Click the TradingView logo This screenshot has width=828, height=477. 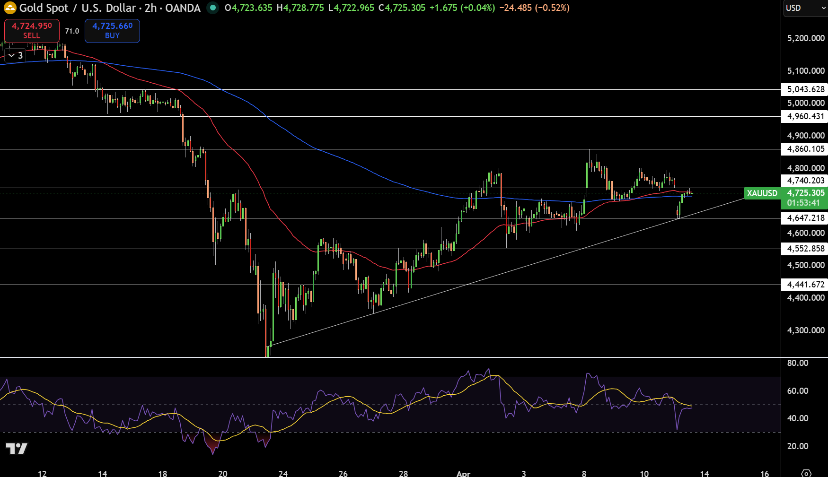coord(17,448)
